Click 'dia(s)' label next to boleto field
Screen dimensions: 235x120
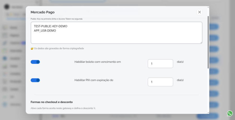coord(180,62)
